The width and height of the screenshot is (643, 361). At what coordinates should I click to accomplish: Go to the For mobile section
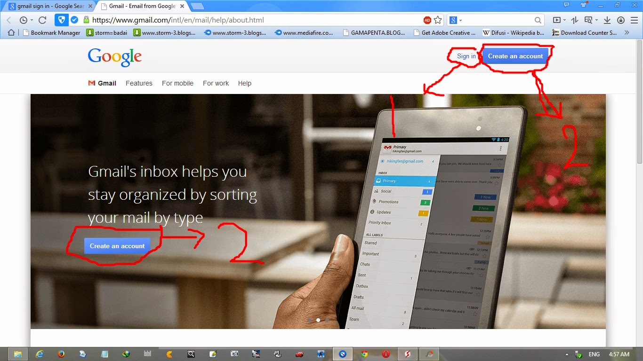pyautogui.click(x=177, y=83)
